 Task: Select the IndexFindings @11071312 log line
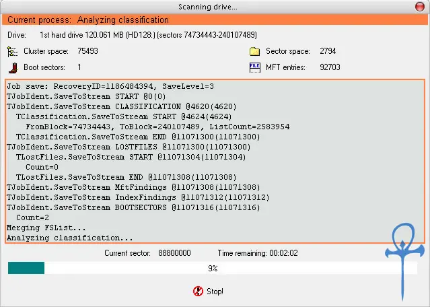click(138, 197)
